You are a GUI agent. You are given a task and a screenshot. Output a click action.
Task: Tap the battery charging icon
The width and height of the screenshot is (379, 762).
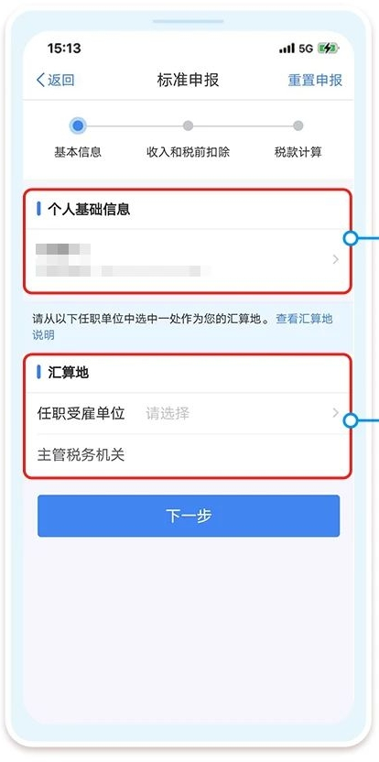tap(328, 49)
